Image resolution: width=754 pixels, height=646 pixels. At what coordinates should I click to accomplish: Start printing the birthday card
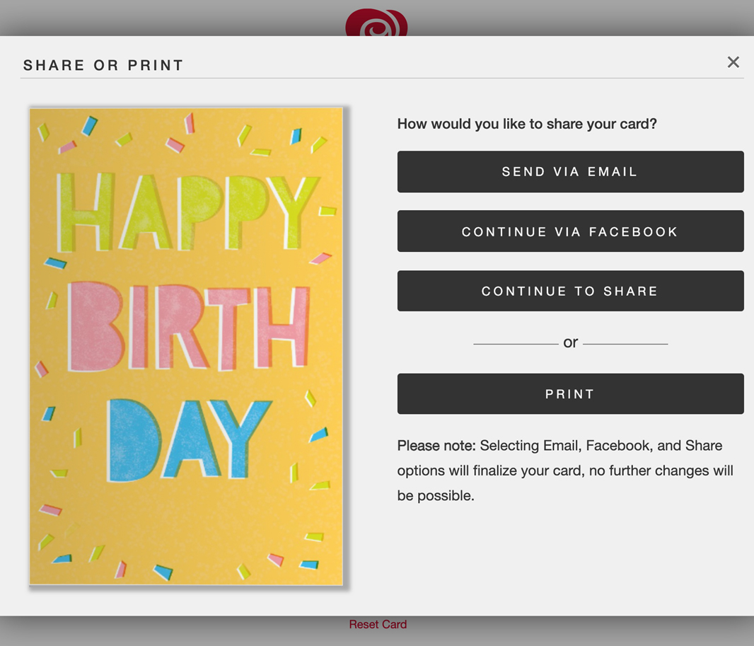click(570, 393)
